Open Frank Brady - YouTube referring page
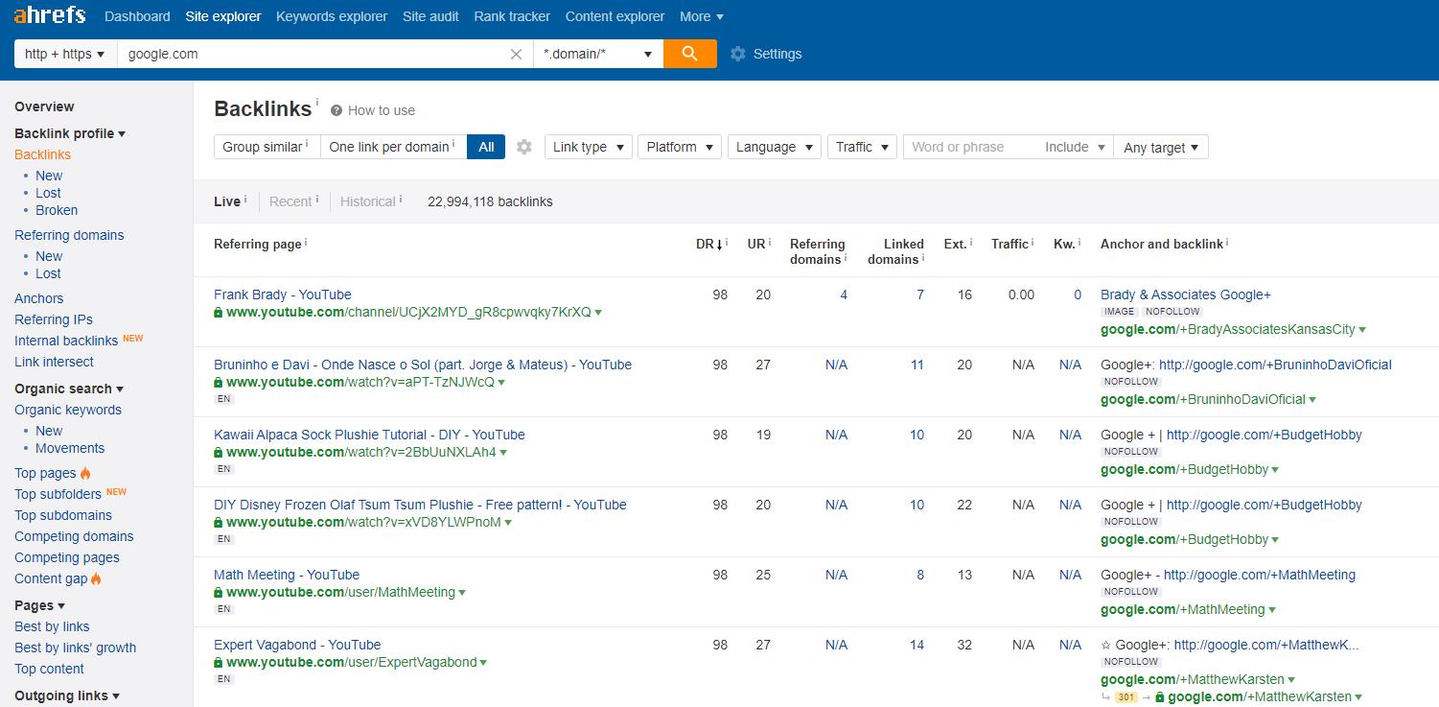This screenshot has width=1439, height=707. click(283, 295)
